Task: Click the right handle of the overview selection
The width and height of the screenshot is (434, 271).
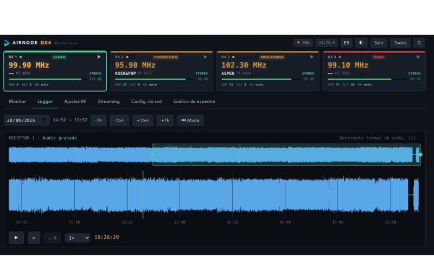Action: pyautogui.click(x=420, y=154)
